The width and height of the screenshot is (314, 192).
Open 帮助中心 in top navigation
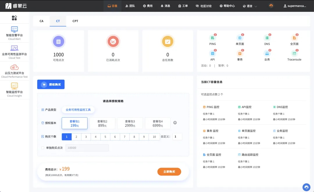tap(227, 6)
